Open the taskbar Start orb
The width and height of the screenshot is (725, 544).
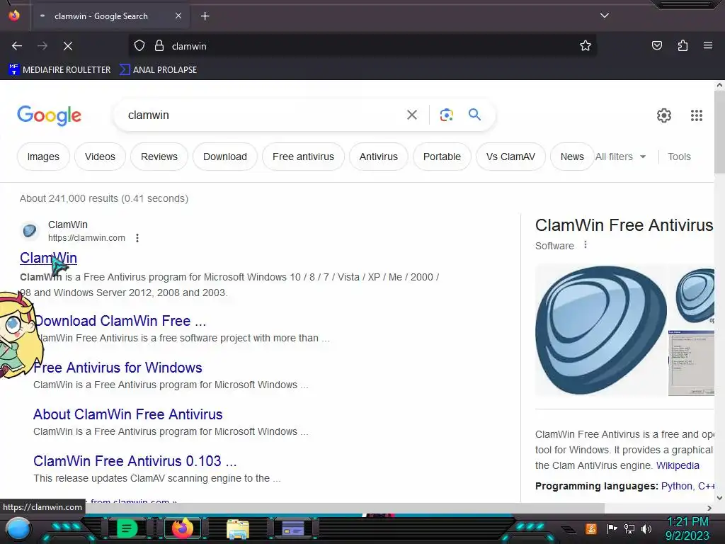tap(18, 528)
